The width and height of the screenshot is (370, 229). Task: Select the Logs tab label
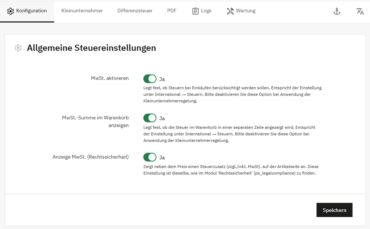[206, 11]
